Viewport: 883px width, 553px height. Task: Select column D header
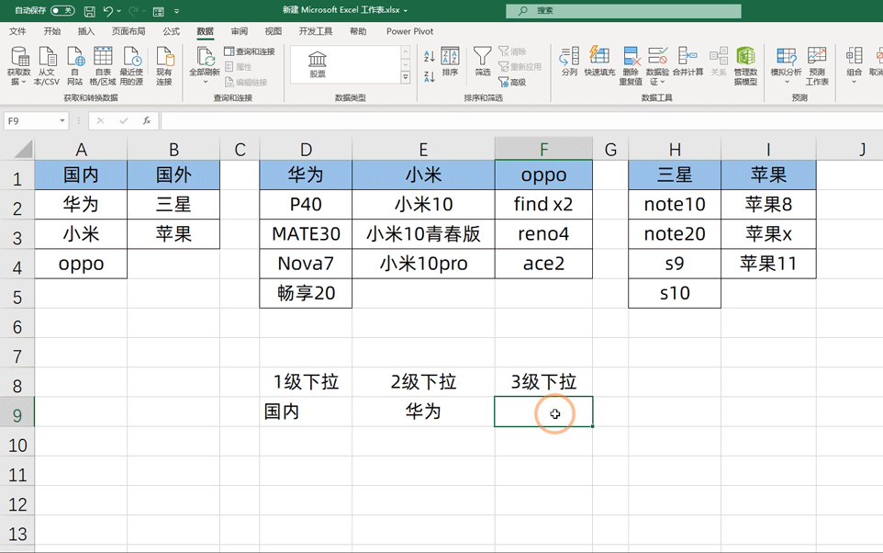point(306,150)
